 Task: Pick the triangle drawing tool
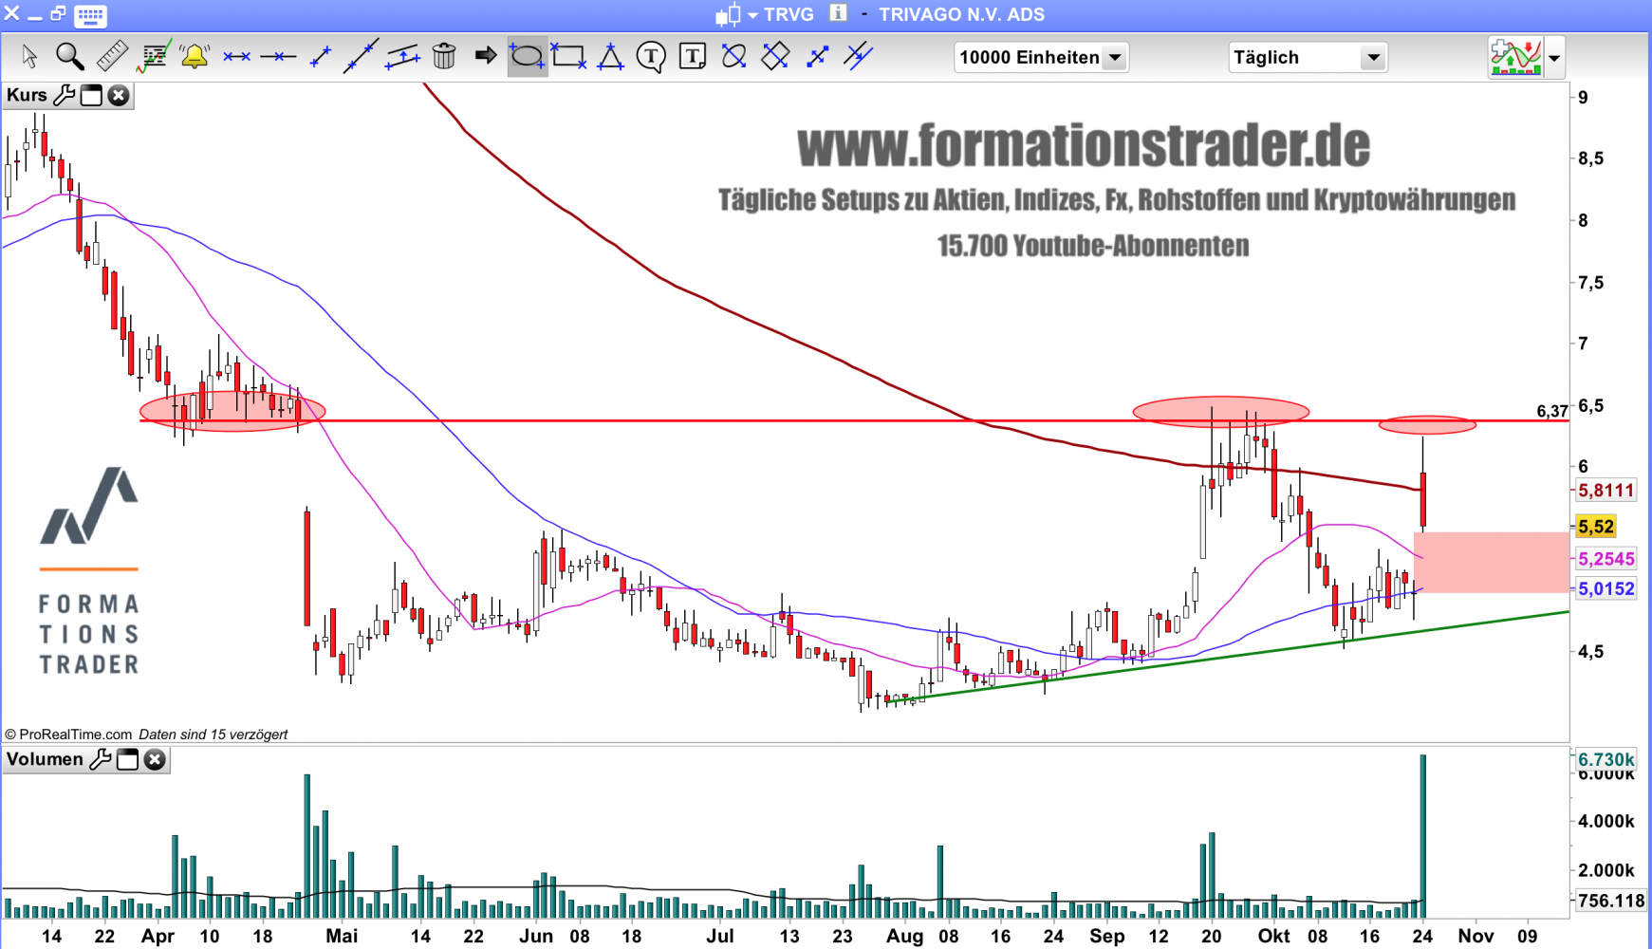pyautogui.click(x=610, y=57)
